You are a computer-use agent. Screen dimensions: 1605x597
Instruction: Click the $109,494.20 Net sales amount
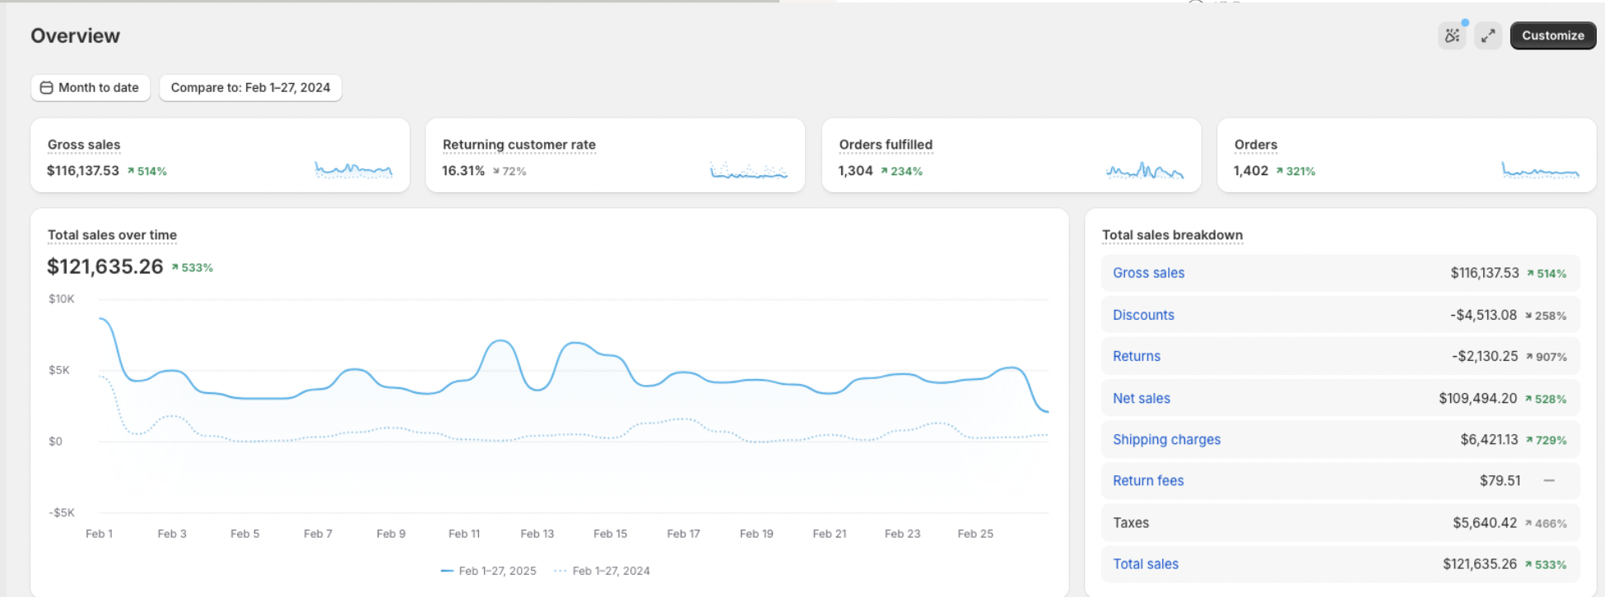tap(1477, 398)
